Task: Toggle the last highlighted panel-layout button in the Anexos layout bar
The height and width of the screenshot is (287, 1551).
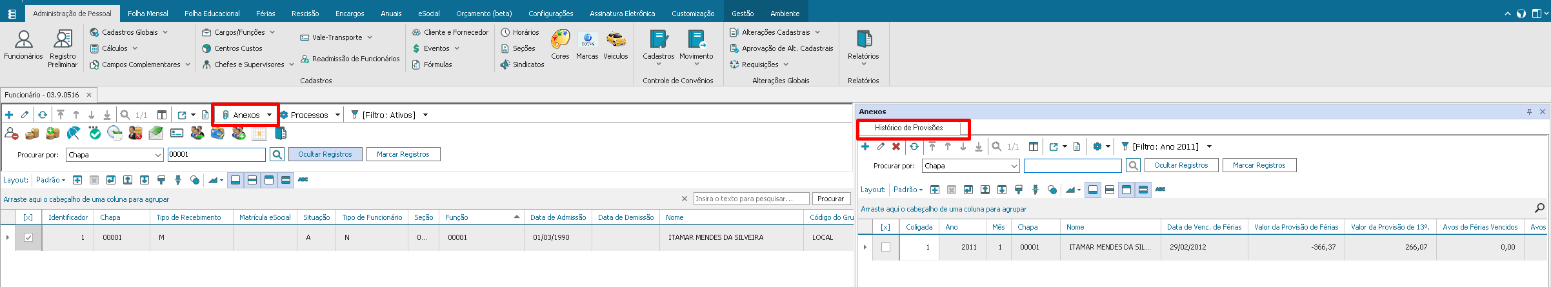Action: [x=1143, y=190]
